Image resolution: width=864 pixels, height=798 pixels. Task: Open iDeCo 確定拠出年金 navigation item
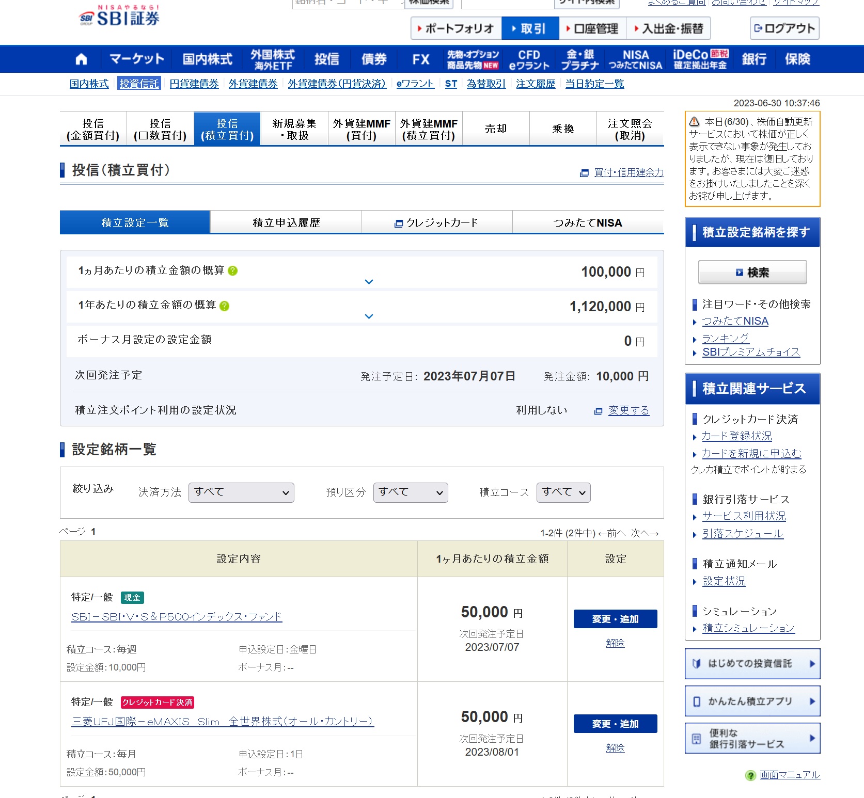coord(700,59)
